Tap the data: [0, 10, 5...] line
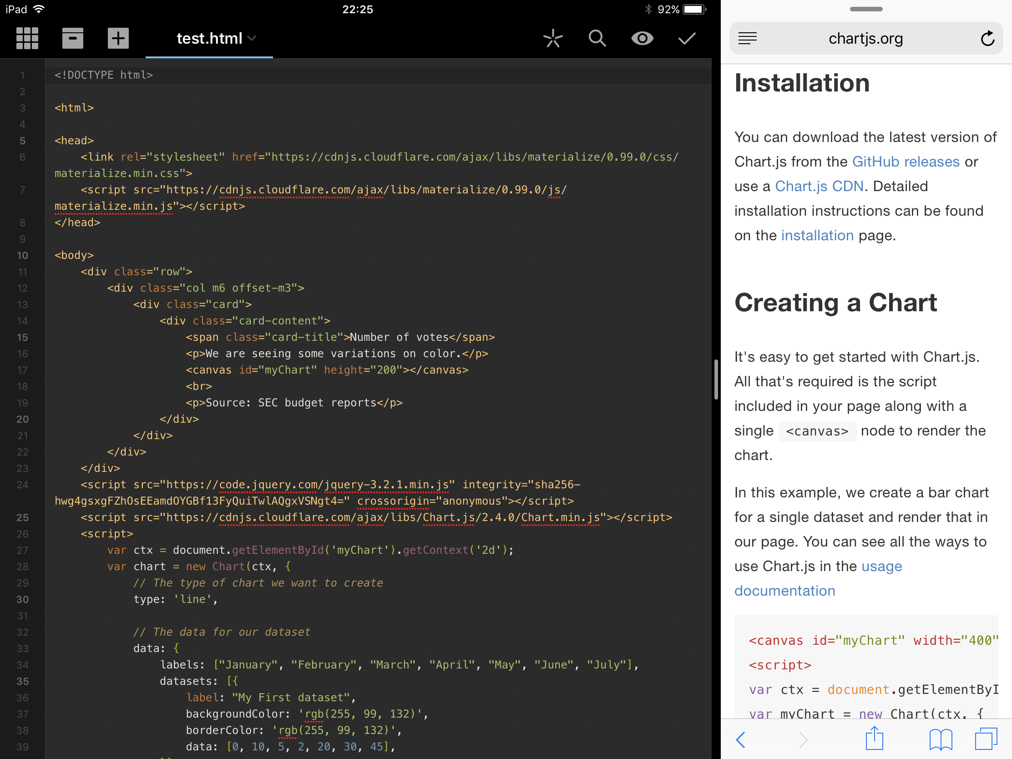Image resolution: width=1012 pixels, height=759 pixels. click(291, 747)
